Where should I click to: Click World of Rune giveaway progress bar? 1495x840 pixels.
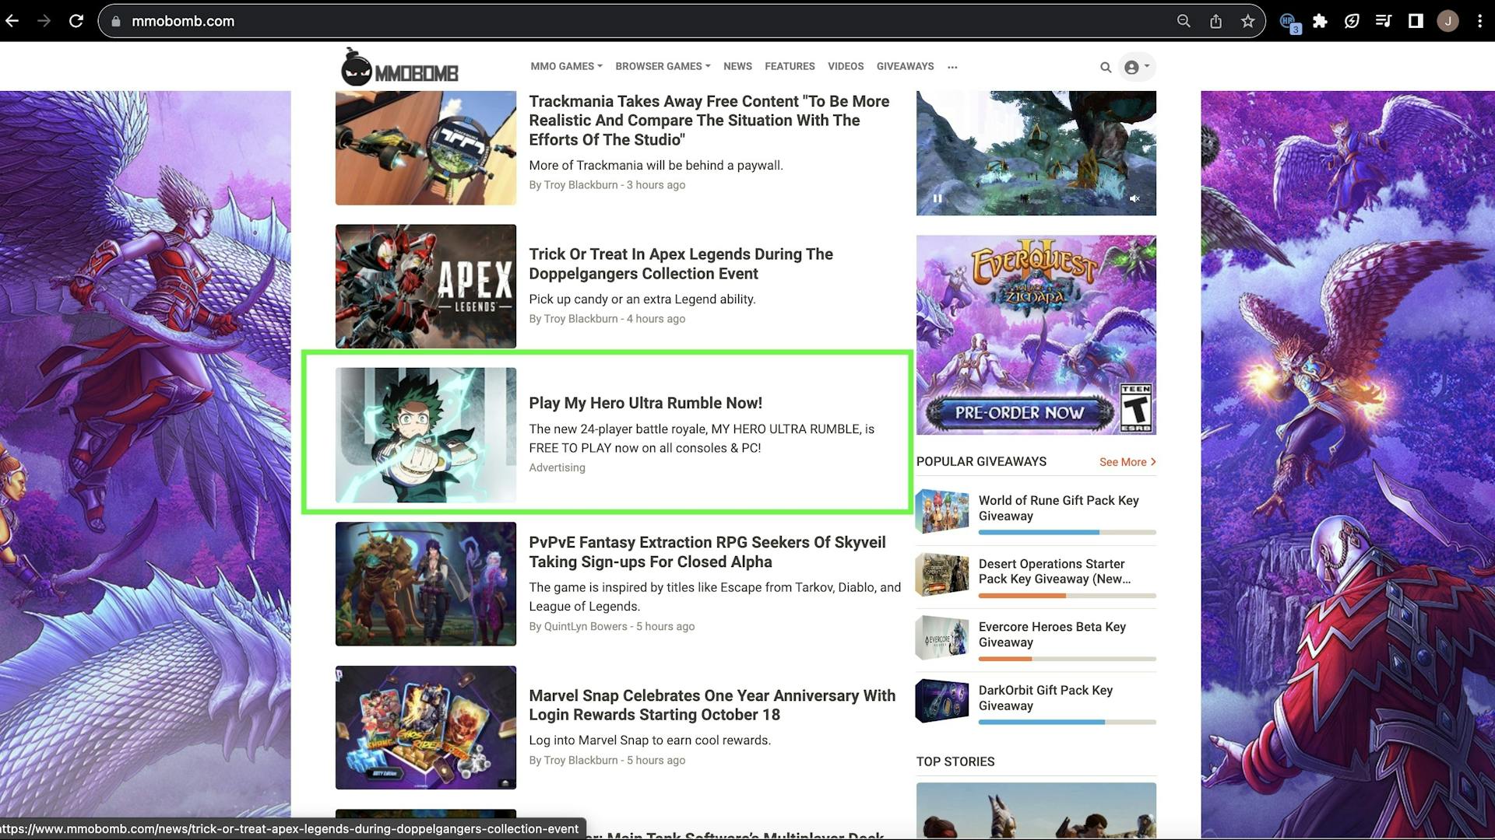click(x=1068, y=533)
